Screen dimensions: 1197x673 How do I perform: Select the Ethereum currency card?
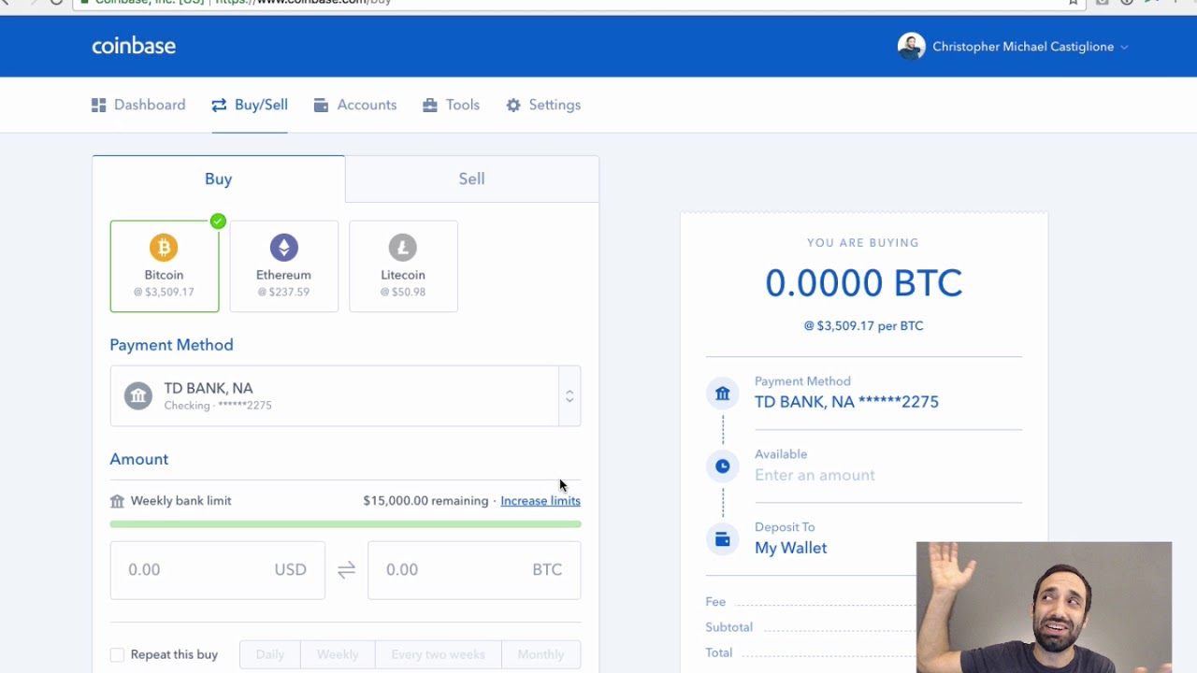tap(284, 266)
